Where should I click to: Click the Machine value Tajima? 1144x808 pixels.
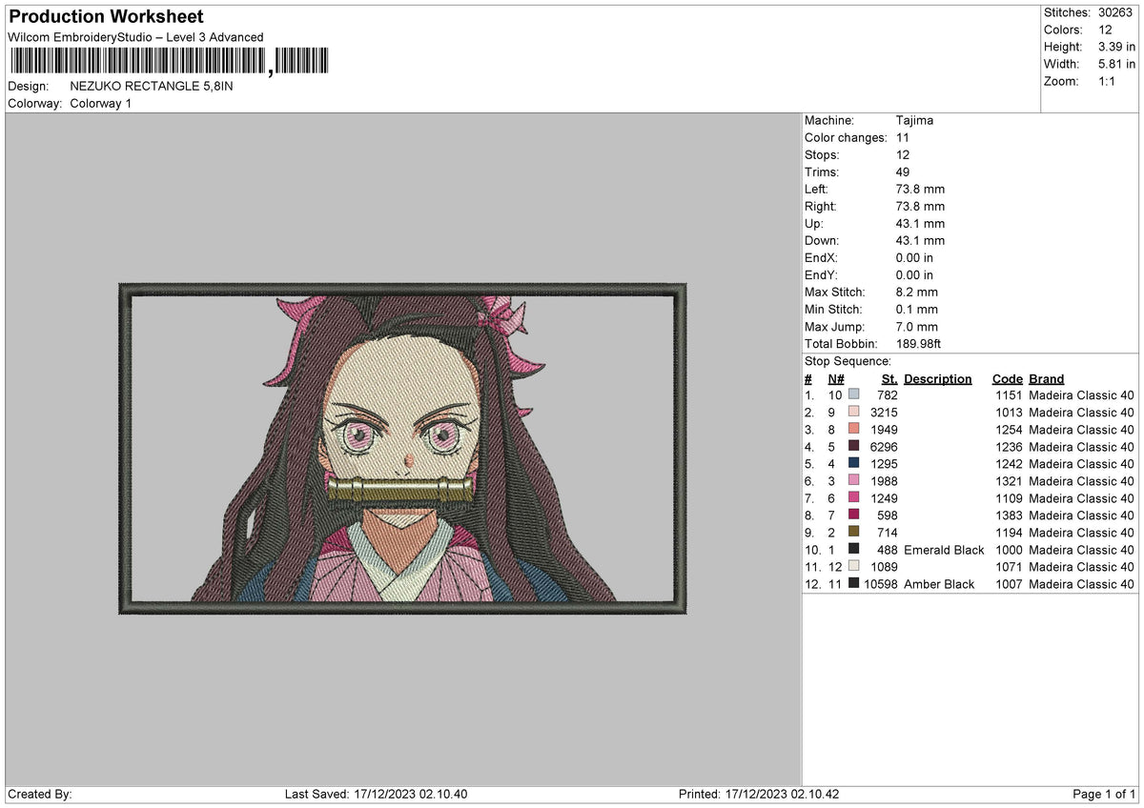pos(914,120)
